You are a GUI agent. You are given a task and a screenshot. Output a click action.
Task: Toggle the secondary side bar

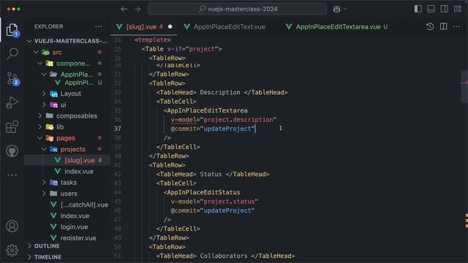click(x=444, y=9)
